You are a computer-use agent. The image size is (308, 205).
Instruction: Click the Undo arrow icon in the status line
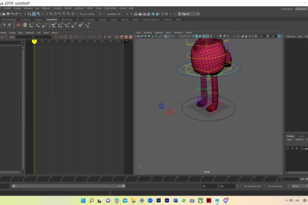[x=12, y=14]
